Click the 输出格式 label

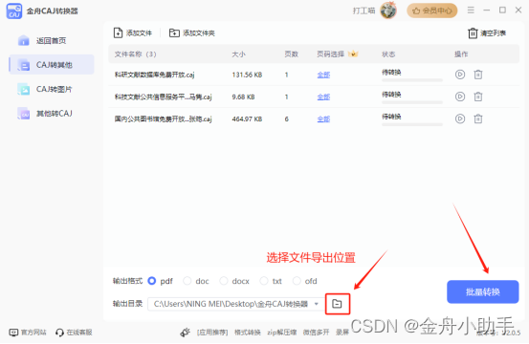tap(127, 281)
